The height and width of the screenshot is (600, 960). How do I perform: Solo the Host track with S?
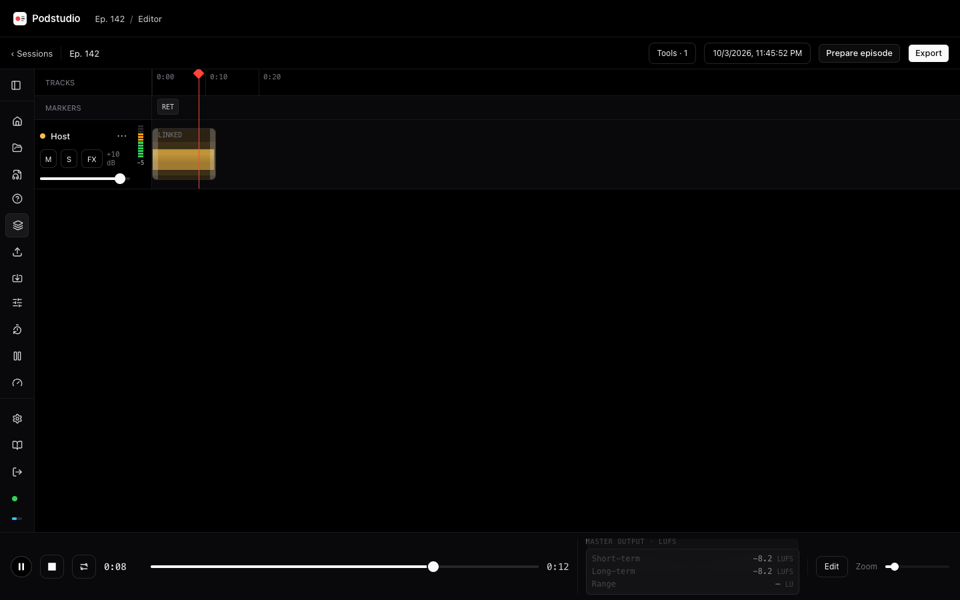point(69,159)
